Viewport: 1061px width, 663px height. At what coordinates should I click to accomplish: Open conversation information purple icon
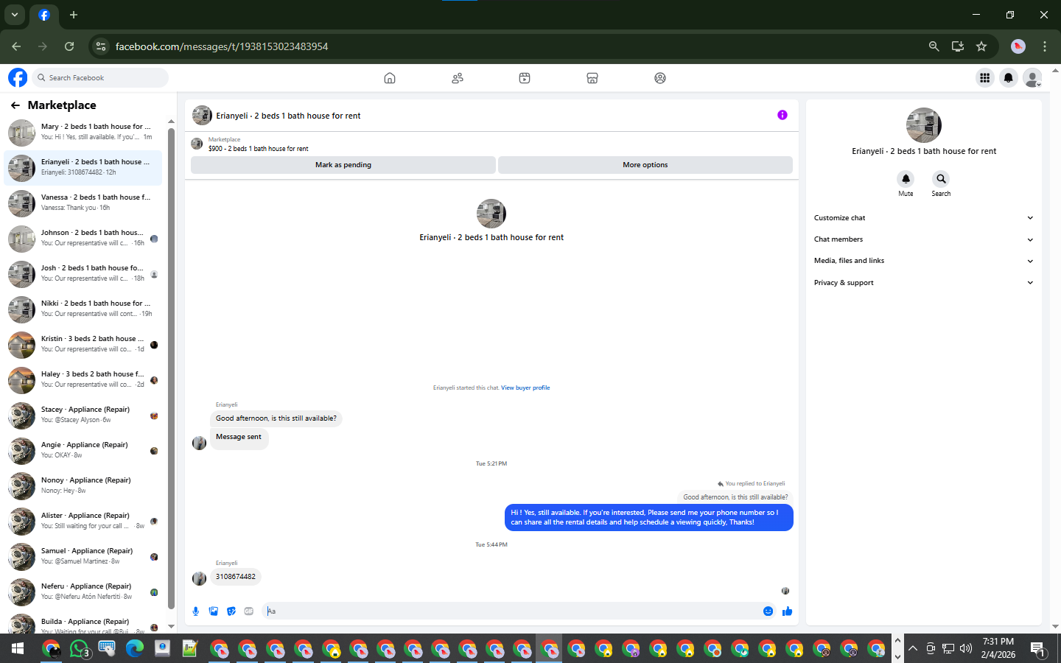(782, 115)
